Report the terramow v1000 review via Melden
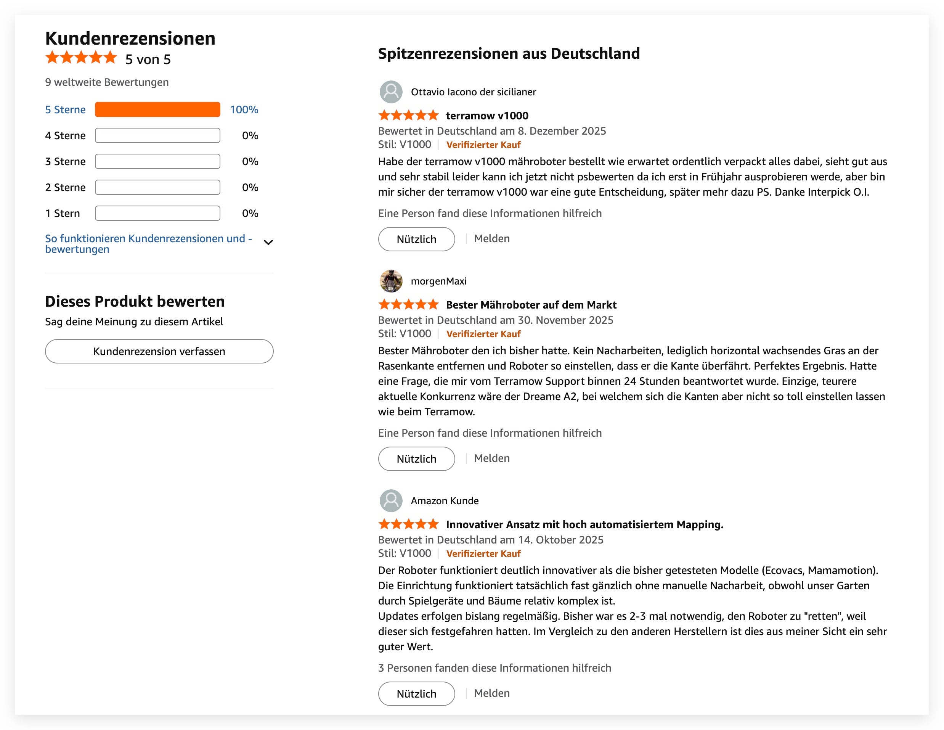This screenshot has height=730, width=944. (x=491, y=239)
